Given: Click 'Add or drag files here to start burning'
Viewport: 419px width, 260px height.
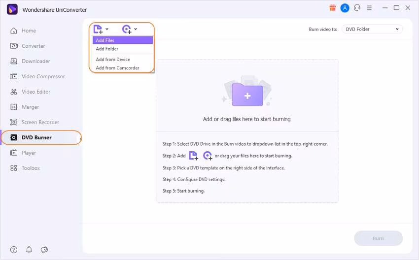Looking at the screenshot, I should (x=246, y=119).
